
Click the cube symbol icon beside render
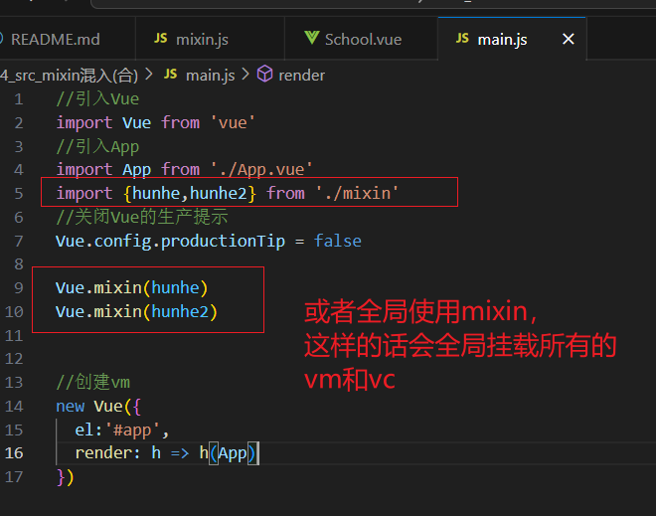(x=265, y=75)
